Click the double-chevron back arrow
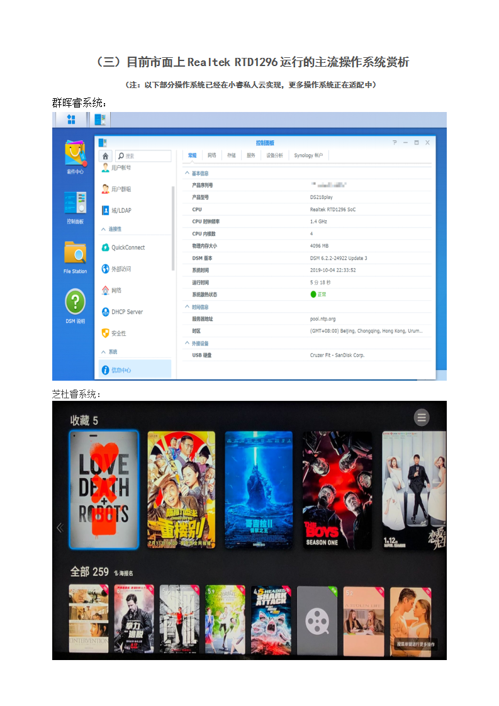The image size is (499, 706). pyautogui.click(x=60, y=528)
